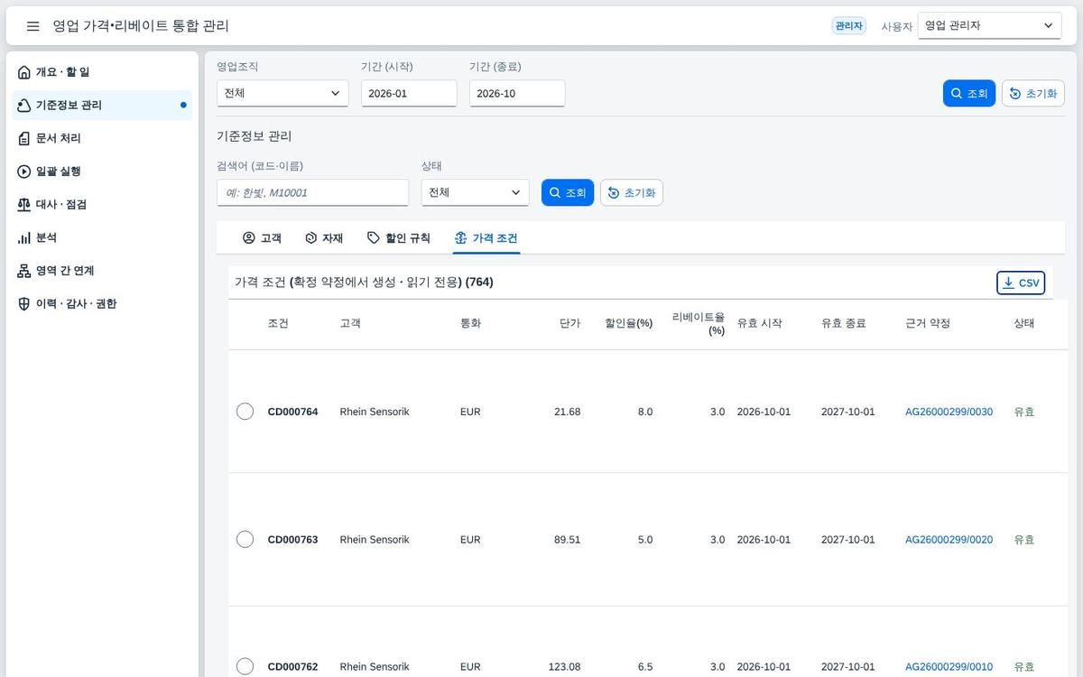1083x677 pixels.
Task: Click condition code CD000764
Action: pyautogui.click(x=293, y=412)
